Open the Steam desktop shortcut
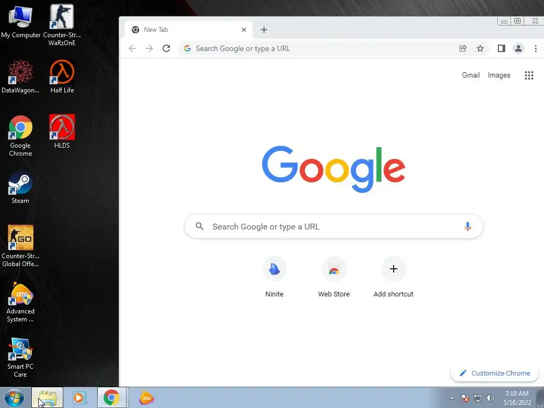Screen dimensions: 544x408 coord(21,188)
